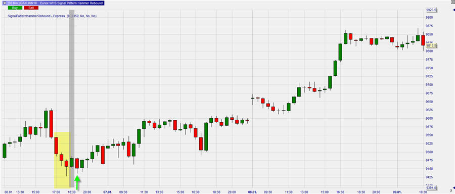
Task: Click the green up-arrow signal marker
Action: click(77, 183)
